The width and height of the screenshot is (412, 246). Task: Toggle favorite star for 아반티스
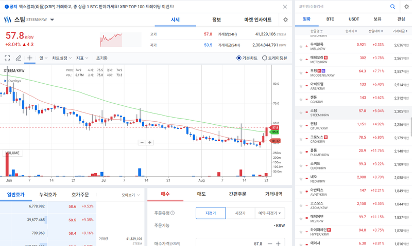pyautogui.click(x=301, y=192)
